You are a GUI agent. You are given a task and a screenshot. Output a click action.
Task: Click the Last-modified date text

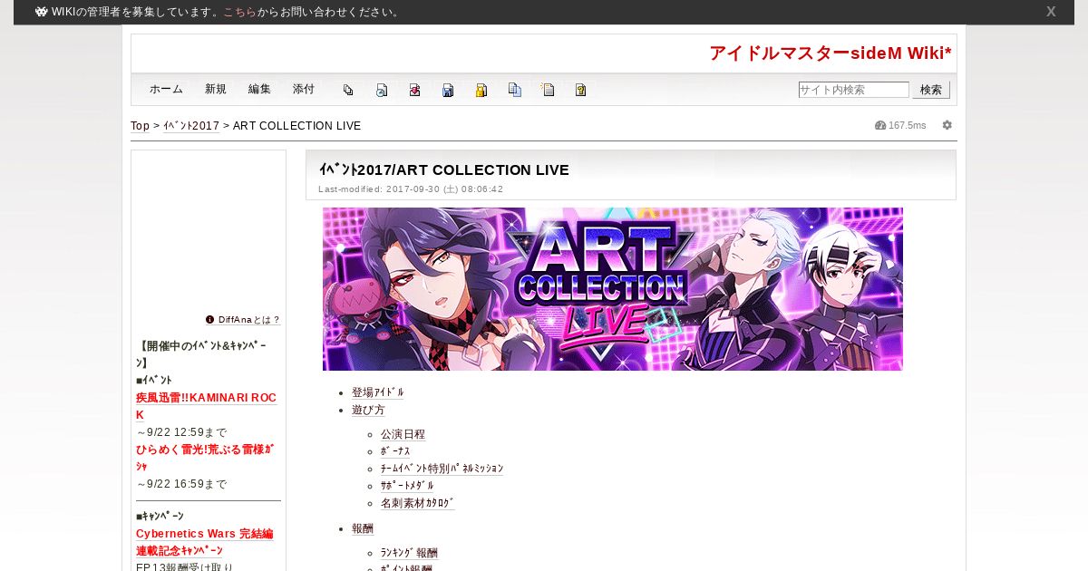pyautogui.click(x=411, y=189)
